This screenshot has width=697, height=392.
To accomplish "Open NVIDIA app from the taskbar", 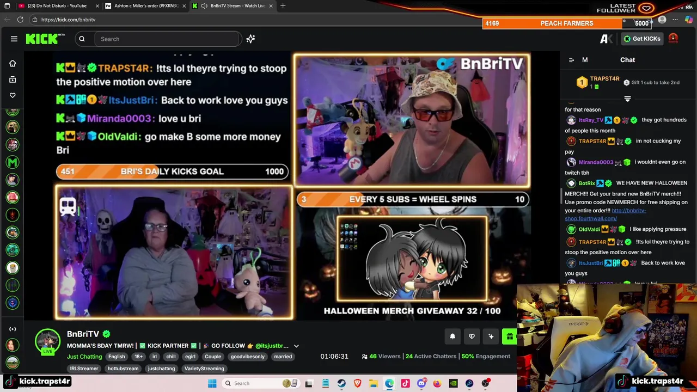I will click(x=453, y=383).
